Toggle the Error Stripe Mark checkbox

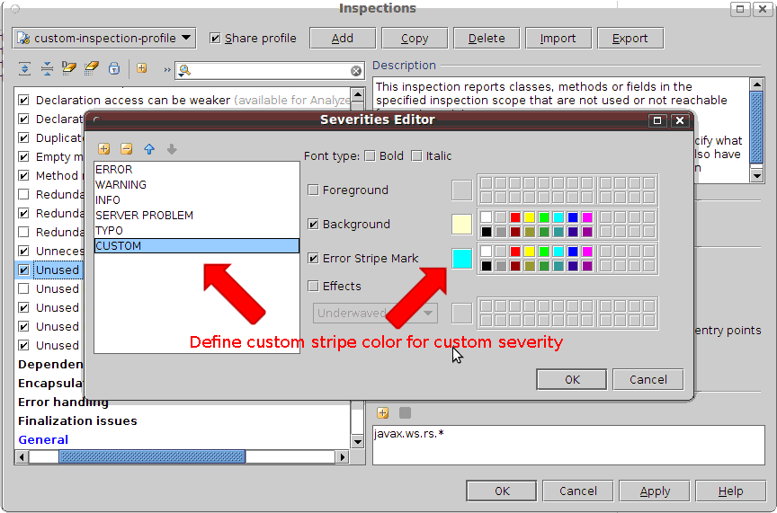(x=313, y=259)
